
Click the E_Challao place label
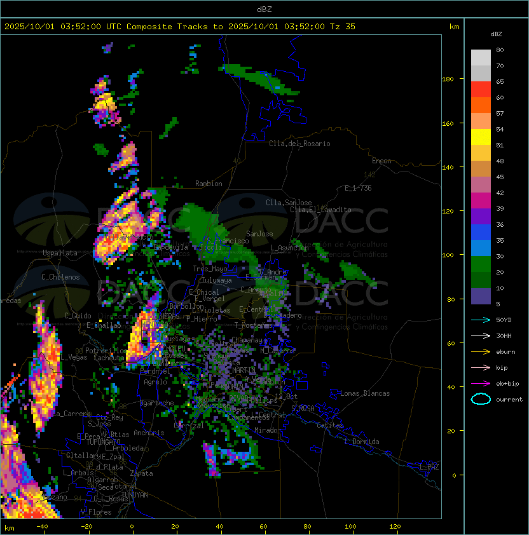click(104, 325)
